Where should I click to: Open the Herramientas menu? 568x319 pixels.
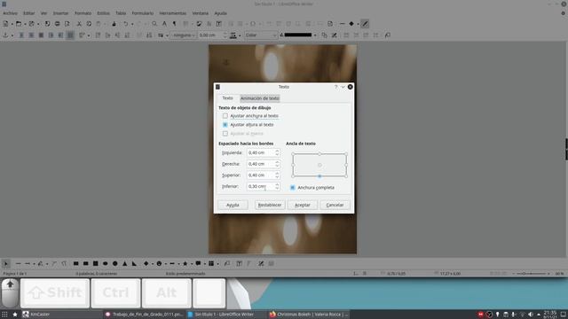173,13
